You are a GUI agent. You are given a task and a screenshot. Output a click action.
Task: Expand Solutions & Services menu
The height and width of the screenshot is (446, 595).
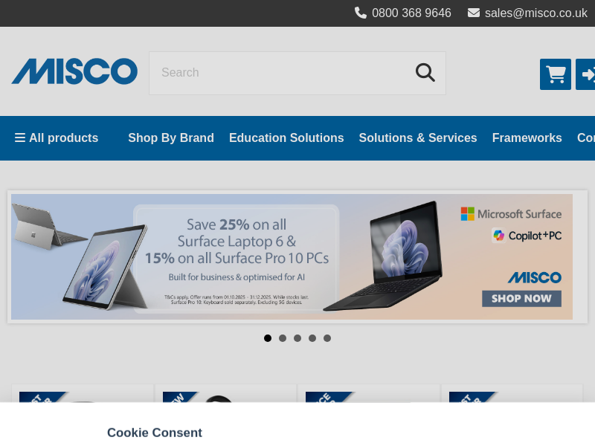click(418, 138)
